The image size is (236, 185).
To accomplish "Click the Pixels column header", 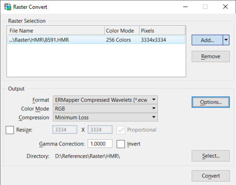I will 162,31.
